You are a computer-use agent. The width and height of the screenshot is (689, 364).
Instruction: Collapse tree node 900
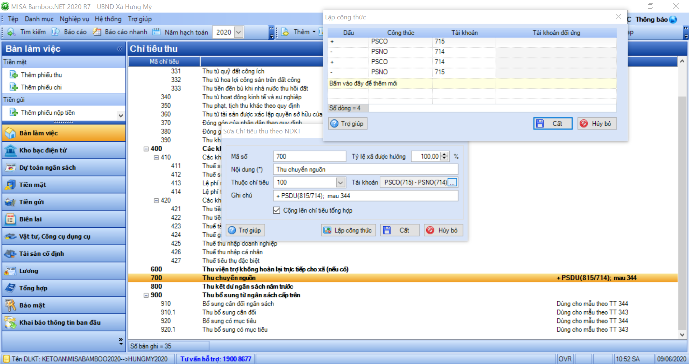[146, 295]
